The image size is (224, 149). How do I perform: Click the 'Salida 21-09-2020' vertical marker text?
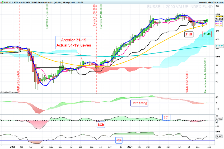(94, 15)
